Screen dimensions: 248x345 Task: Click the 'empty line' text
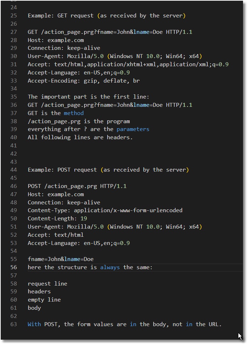(44, 300)
